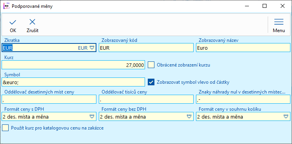Open the hamburger Menu icon

tap(279, 22)
